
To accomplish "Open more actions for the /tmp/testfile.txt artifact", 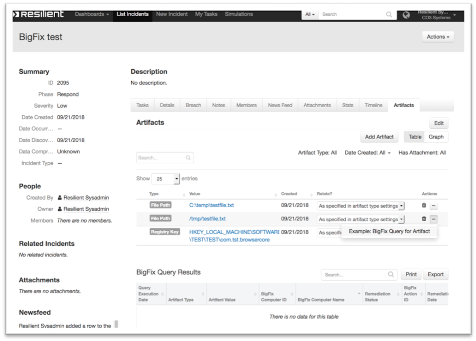I will click(434, 219).
